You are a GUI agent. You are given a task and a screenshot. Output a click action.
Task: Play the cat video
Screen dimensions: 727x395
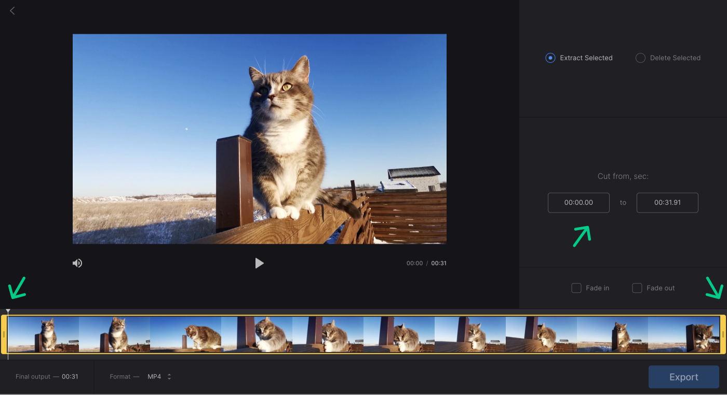pyautogui.click(x=260, y=263)
